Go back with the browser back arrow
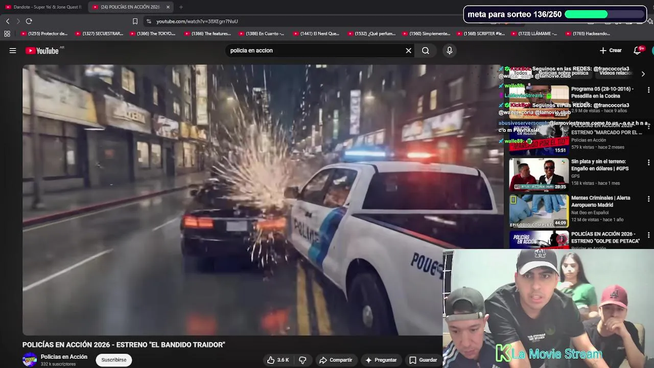Image resolution: width=654 pixels, height=368 pixels. point(8,21)
